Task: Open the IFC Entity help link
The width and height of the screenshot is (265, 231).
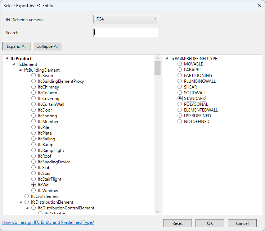Action: coord(48,222)
